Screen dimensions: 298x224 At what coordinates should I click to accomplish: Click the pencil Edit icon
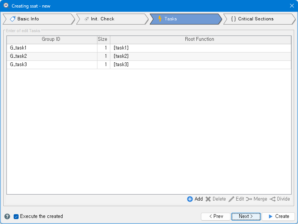point(231,199)
